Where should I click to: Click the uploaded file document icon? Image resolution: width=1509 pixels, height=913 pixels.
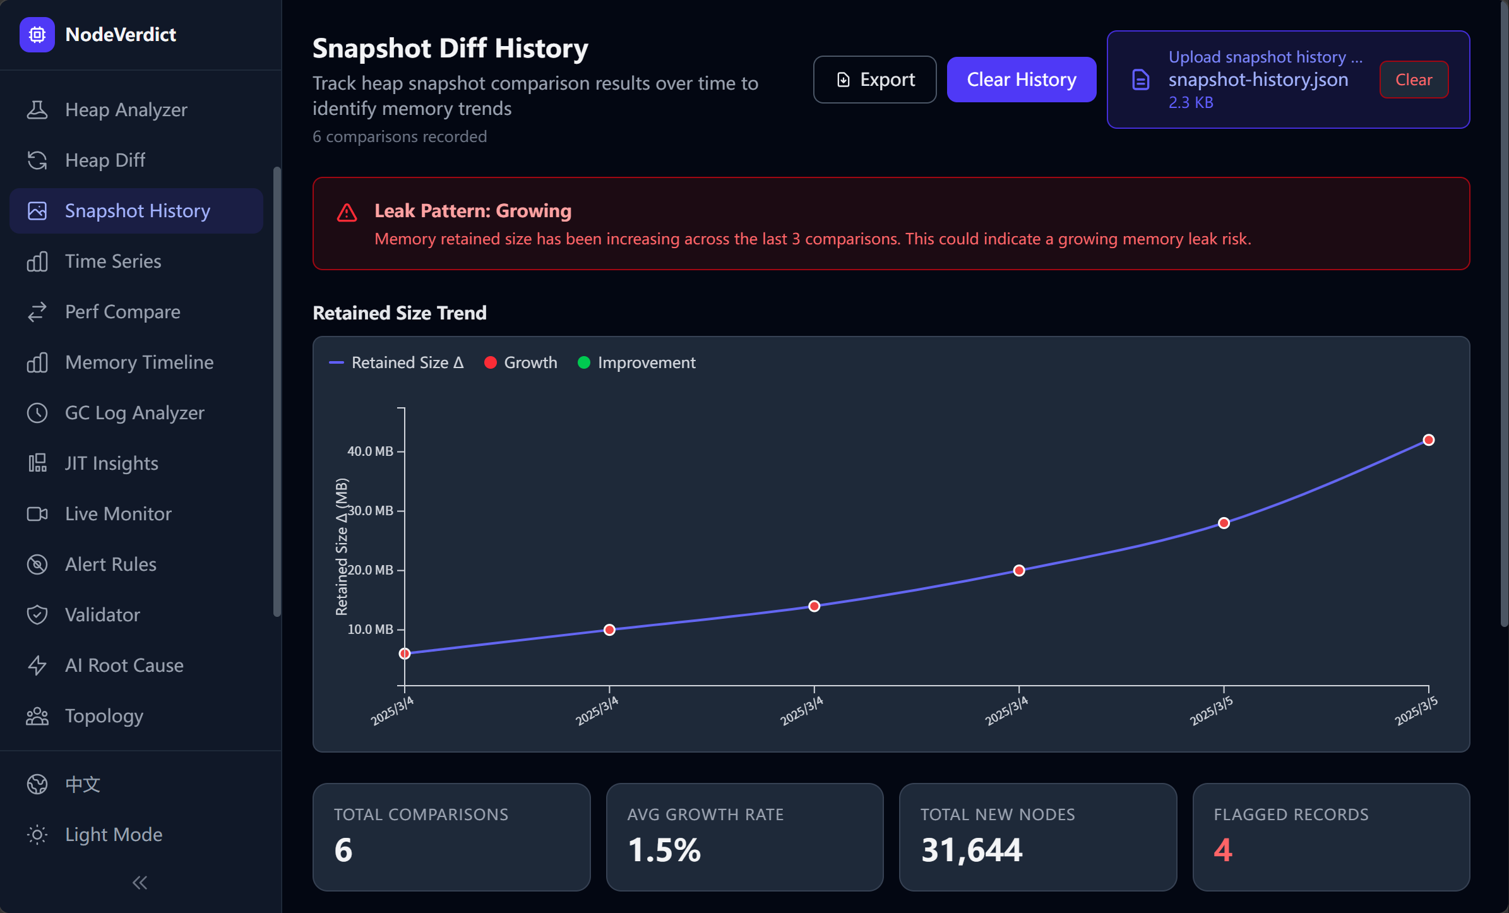click(x=1140, y=80)
